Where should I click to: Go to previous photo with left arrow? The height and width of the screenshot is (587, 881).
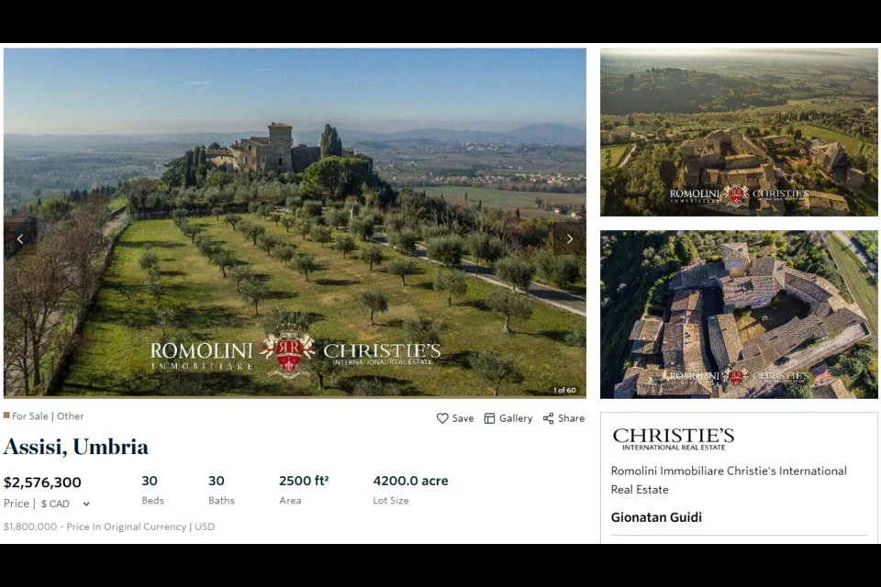[x=20, y=238]
